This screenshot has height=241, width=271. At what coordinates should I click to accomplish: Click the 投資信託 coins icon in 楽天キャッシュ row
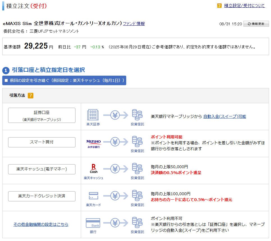pyautogui.click(x=137, y=168)
